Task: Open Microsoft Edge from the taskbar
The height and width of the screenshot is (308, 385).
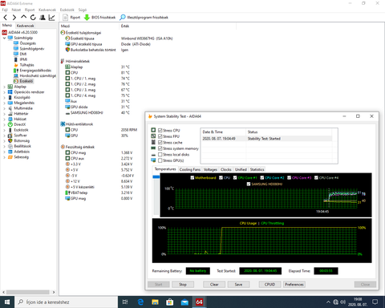Action: [140, 302]
